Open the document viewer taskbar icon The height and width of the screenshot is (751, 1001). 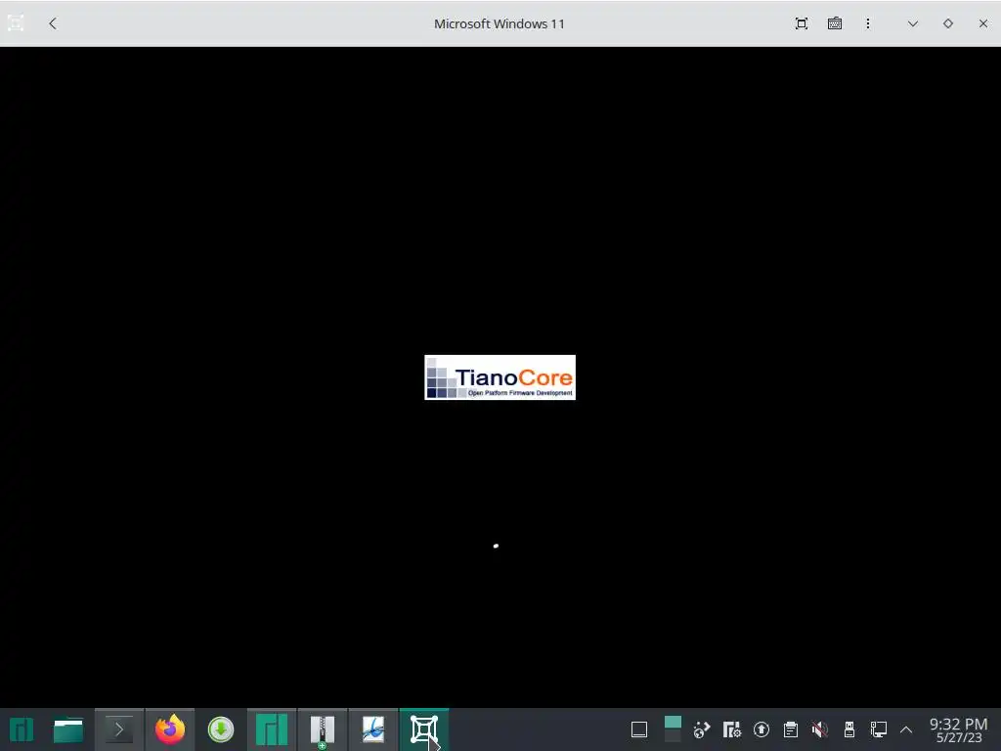373,729
